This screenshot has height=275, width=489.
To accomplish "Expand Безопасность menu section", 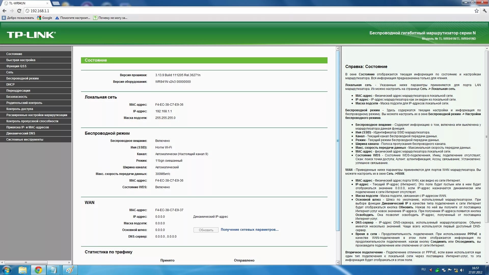I will 17,97.
